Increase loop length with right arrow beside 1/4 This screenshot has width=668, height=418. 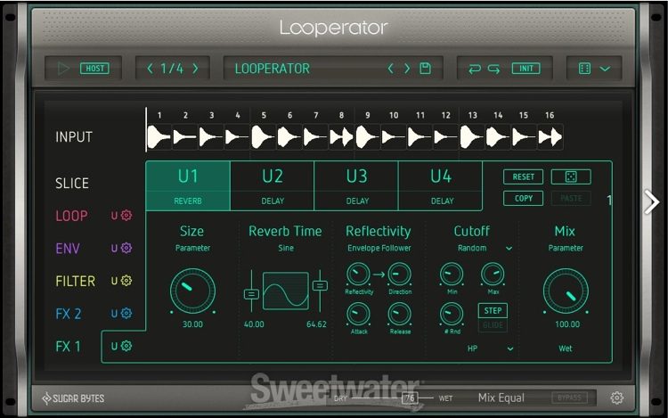tap(195, 68)
